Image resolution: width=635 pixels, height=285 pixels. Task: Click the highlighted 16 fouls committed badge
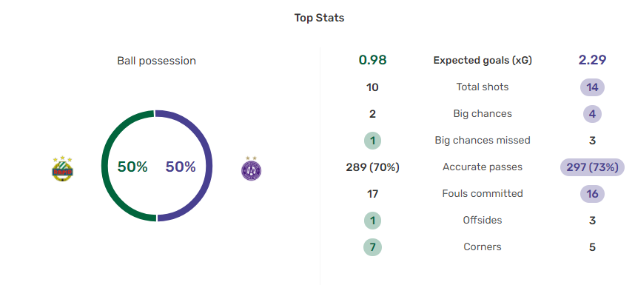[592, 194]
